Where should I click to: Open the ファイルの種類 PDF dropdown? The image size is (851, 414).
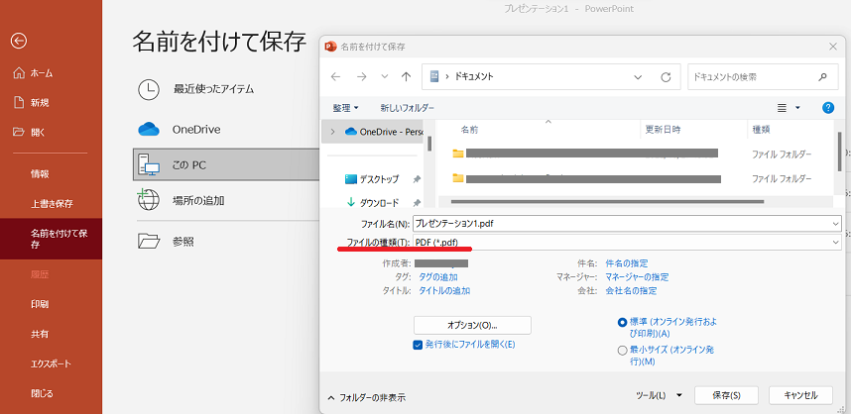click(x=627, y=243)
